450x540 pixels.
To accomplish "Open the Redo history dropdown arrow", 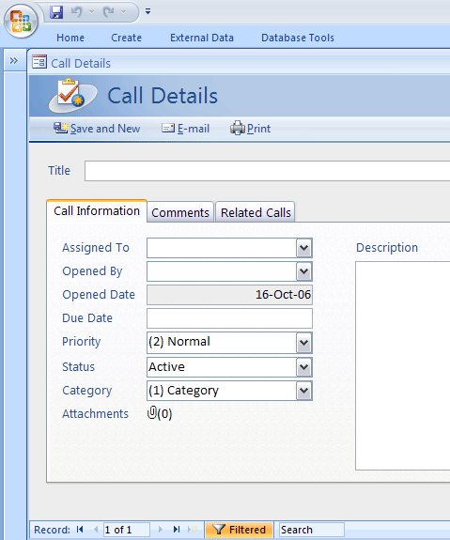I will 123,12.
